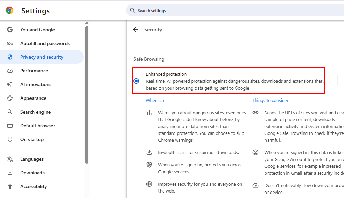Open the Downloads settings page
The height and width of the screenshot is (198, 344).
coord(32,173)
